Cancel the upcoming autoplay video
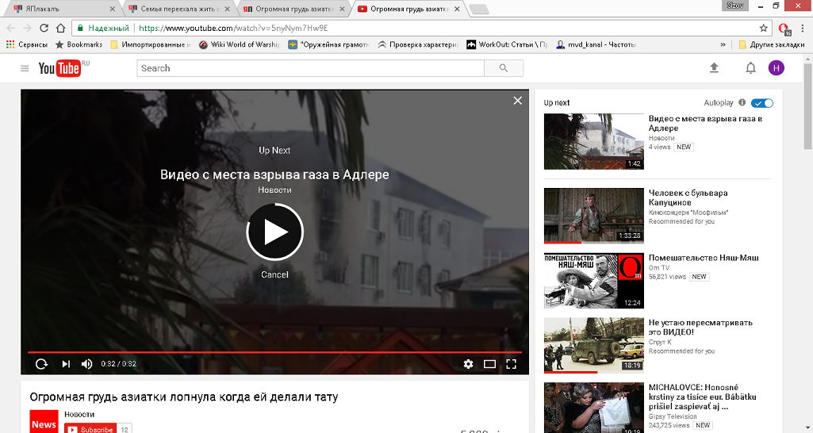 click(274, 274)
